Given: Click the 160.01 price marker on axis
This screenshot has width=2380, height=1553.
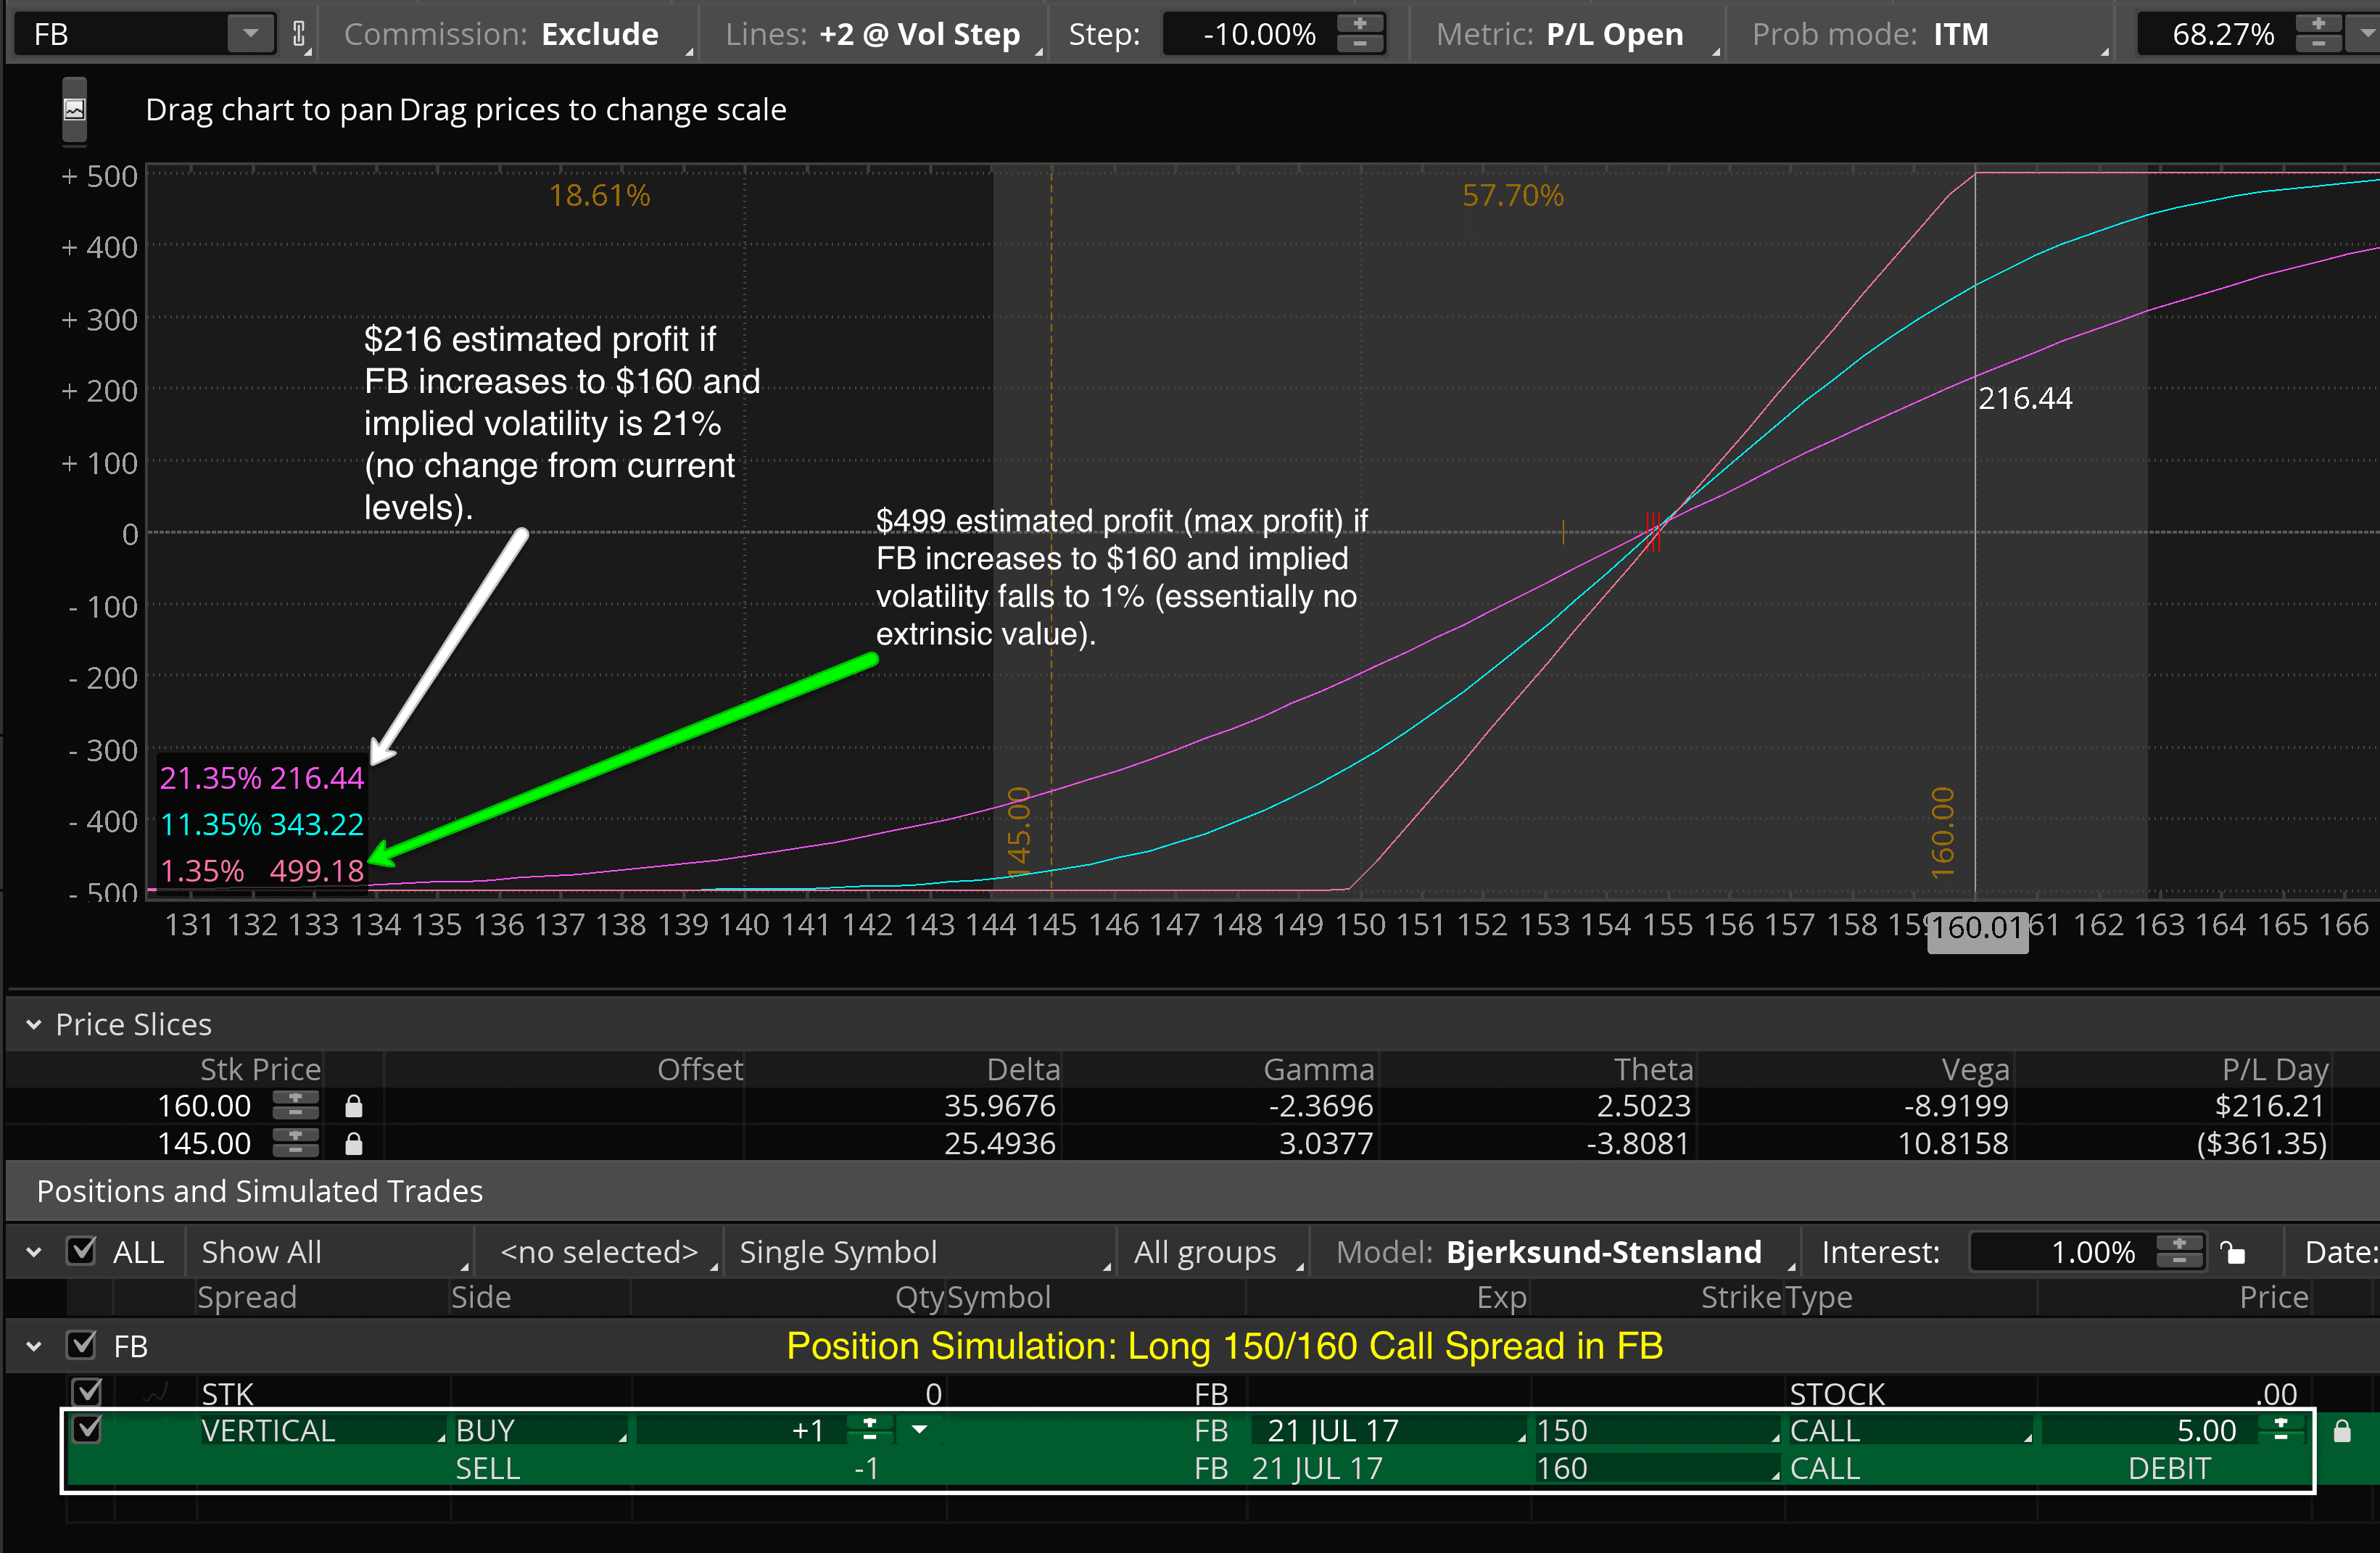Looking at the screenshot, I should (x=1977, y=929).
